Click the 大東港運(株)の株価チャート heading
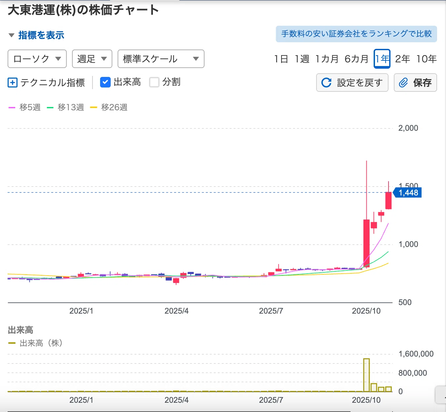Viewport: 446px width, 412px height. 83,10
